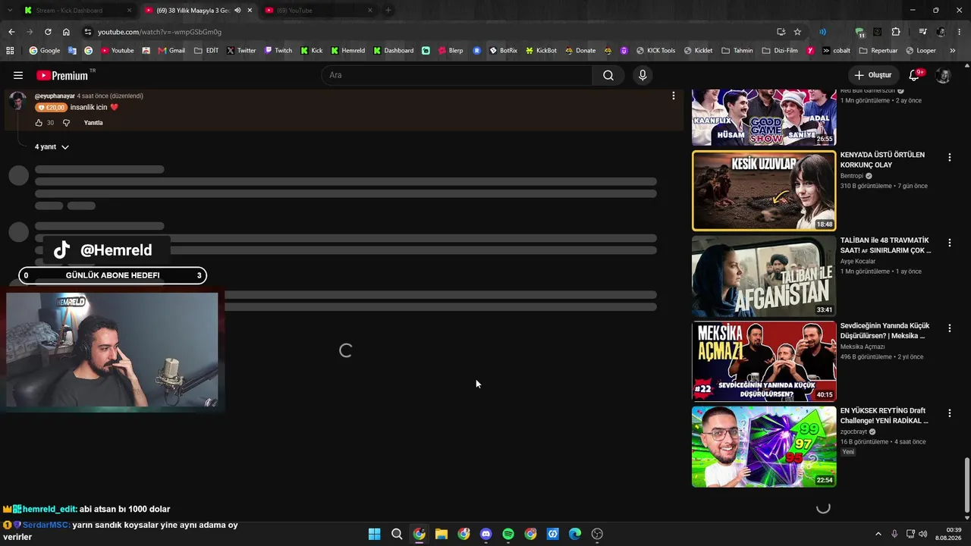Open the zgocbrayt Draft Challenge thumbnail

tap(764, 447)
